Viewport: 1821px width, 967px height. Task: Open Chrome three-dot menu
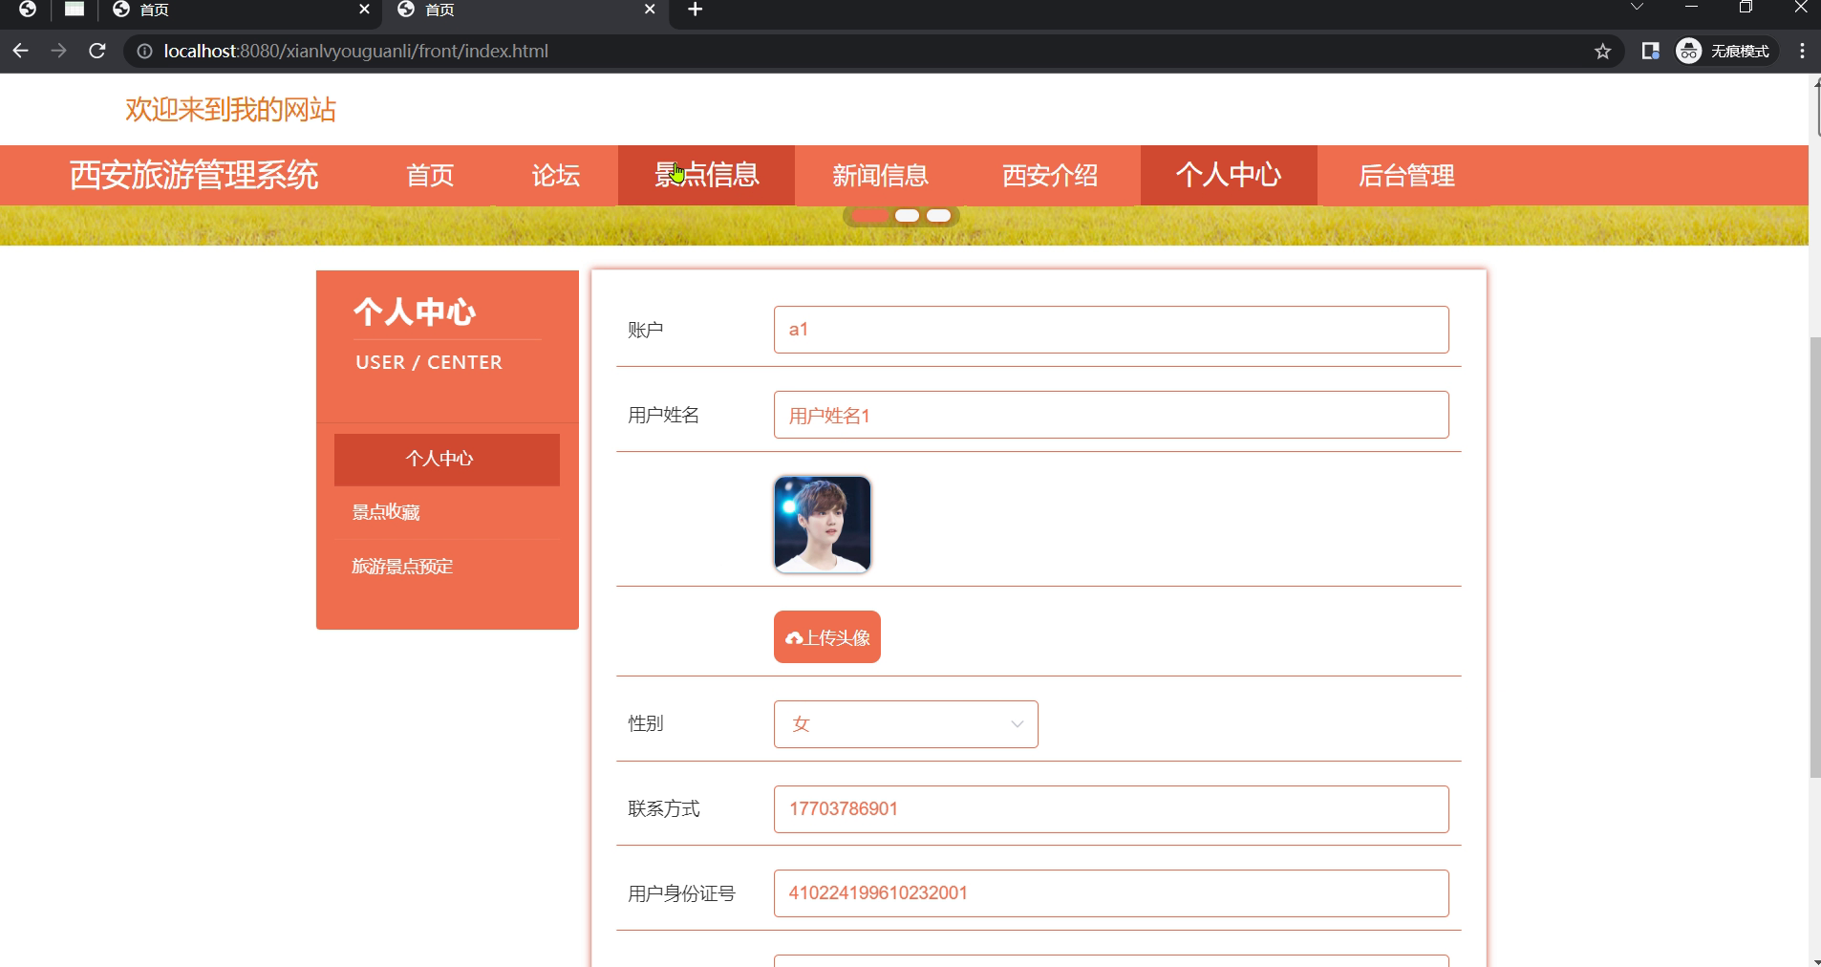1802,52
